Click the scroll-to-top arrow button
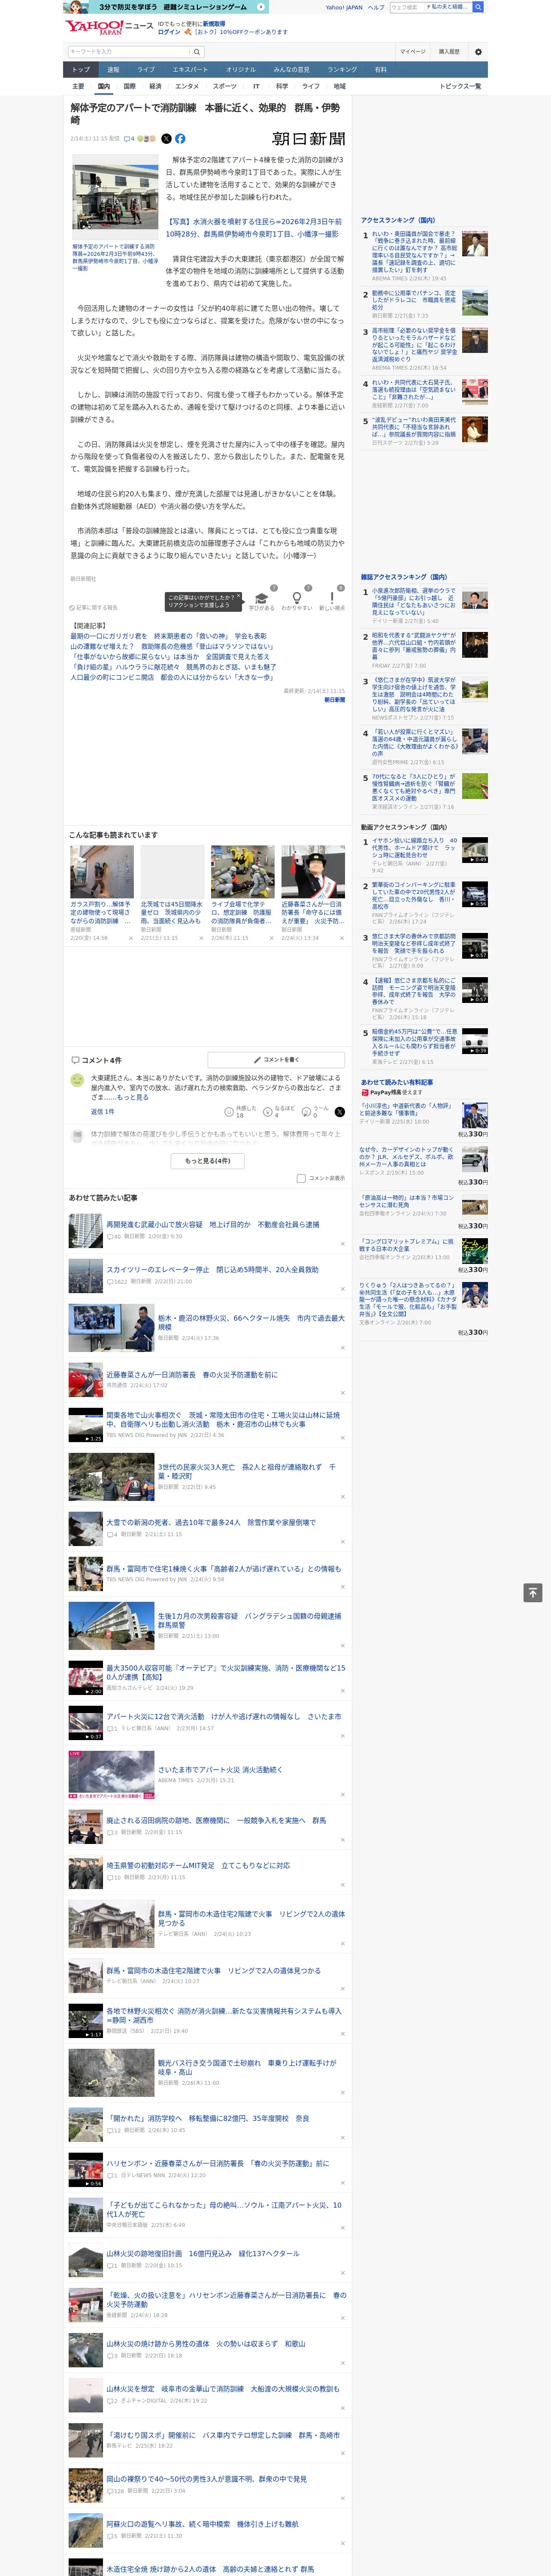Screen dimensions: 551x2576 click(x=533, y=1592)
